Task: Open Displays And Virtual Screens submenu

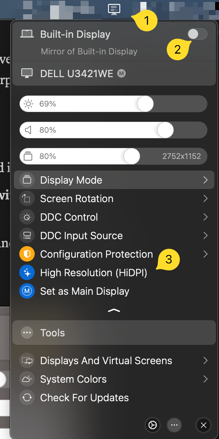Action: click(114, 361)
